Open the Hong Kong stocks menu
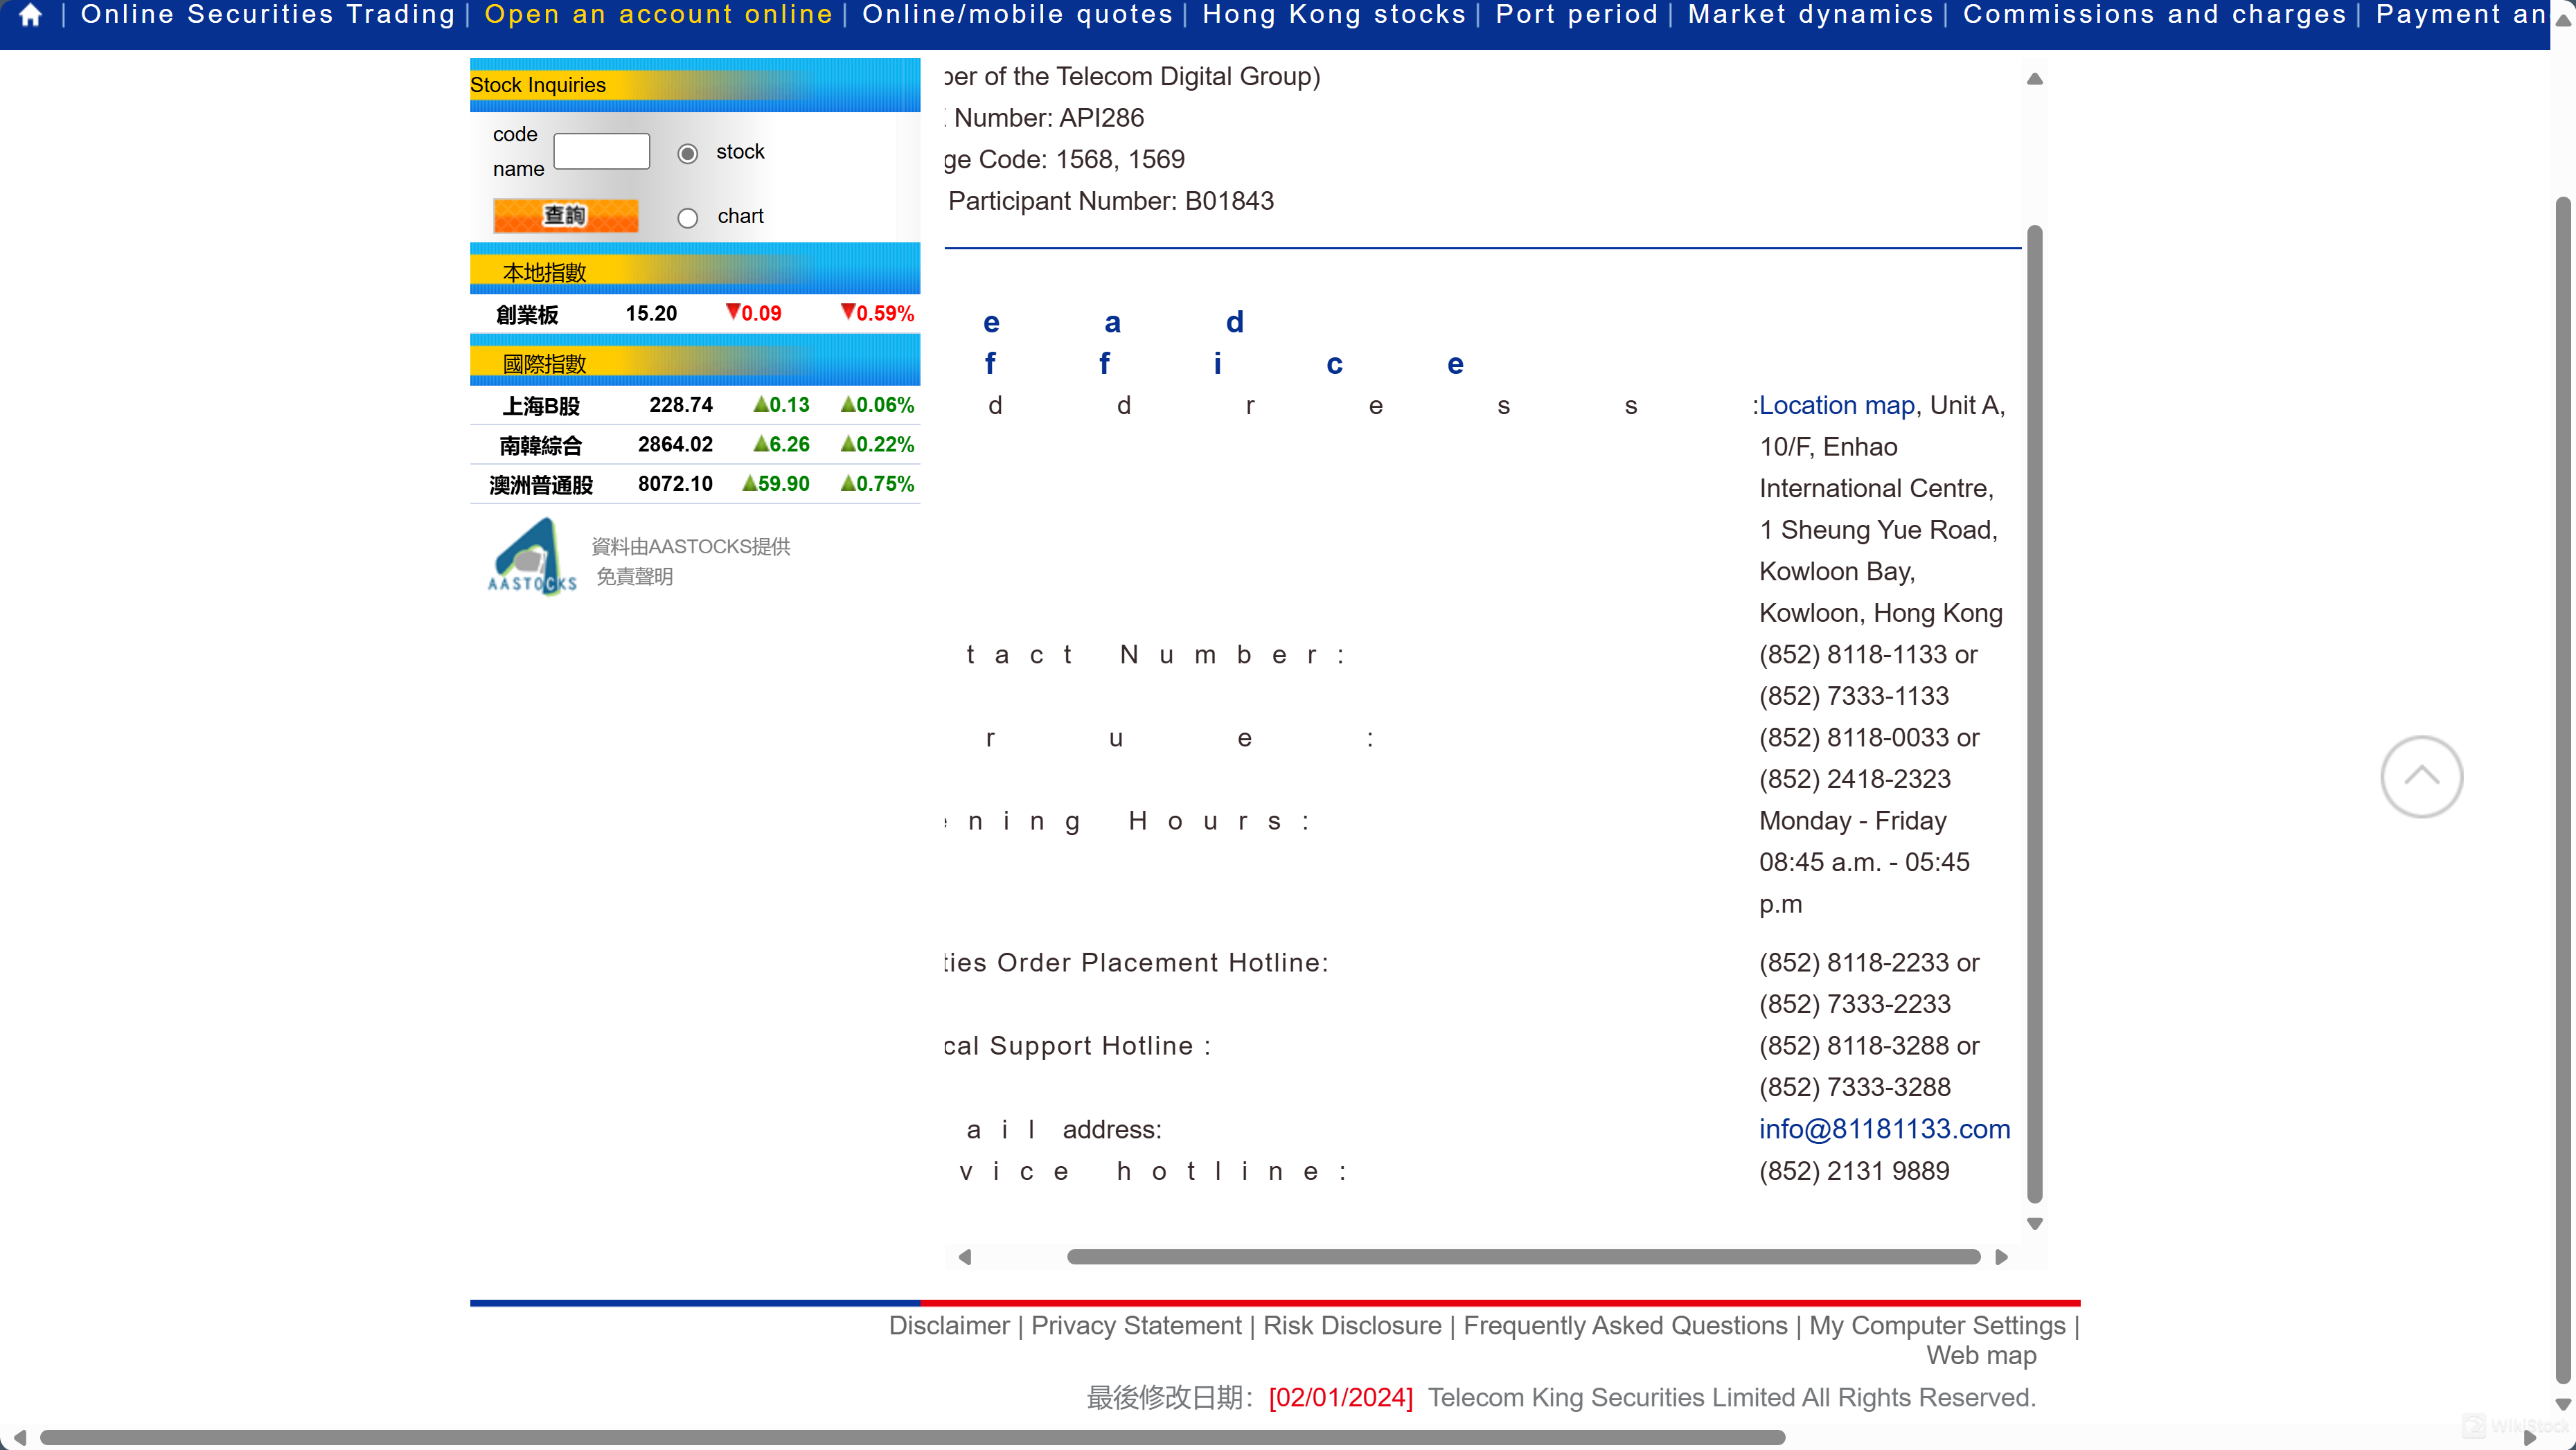The height and width of the screenshot is (1450, 2576). pyautogui.click(x=1333, y=15)
